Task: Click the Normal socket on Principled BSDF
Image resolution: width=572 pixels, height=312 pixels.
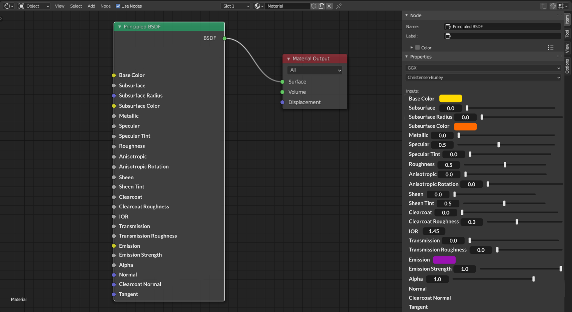Action: [114, 275]
